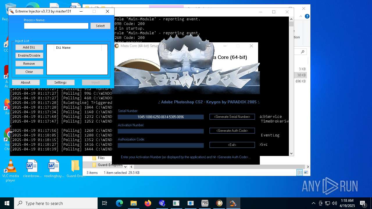
Task: Switch File Explorer to large icons view
Action: coord(306,173)
